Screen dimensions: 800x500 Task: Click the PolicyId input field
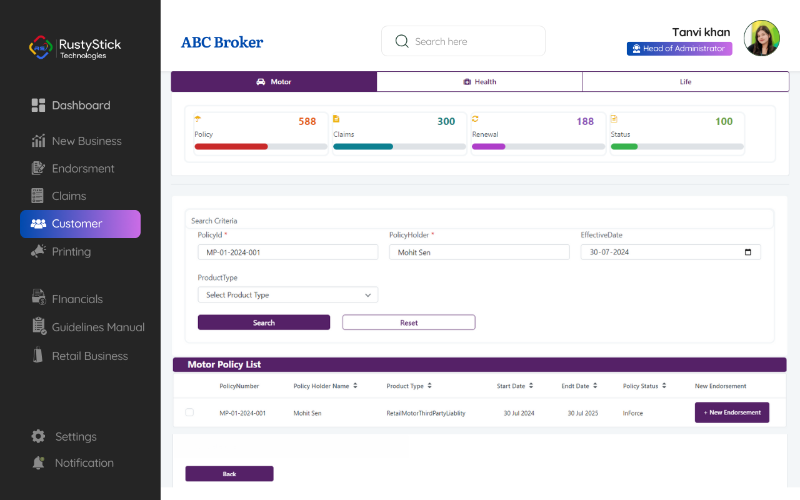(288, 252)
